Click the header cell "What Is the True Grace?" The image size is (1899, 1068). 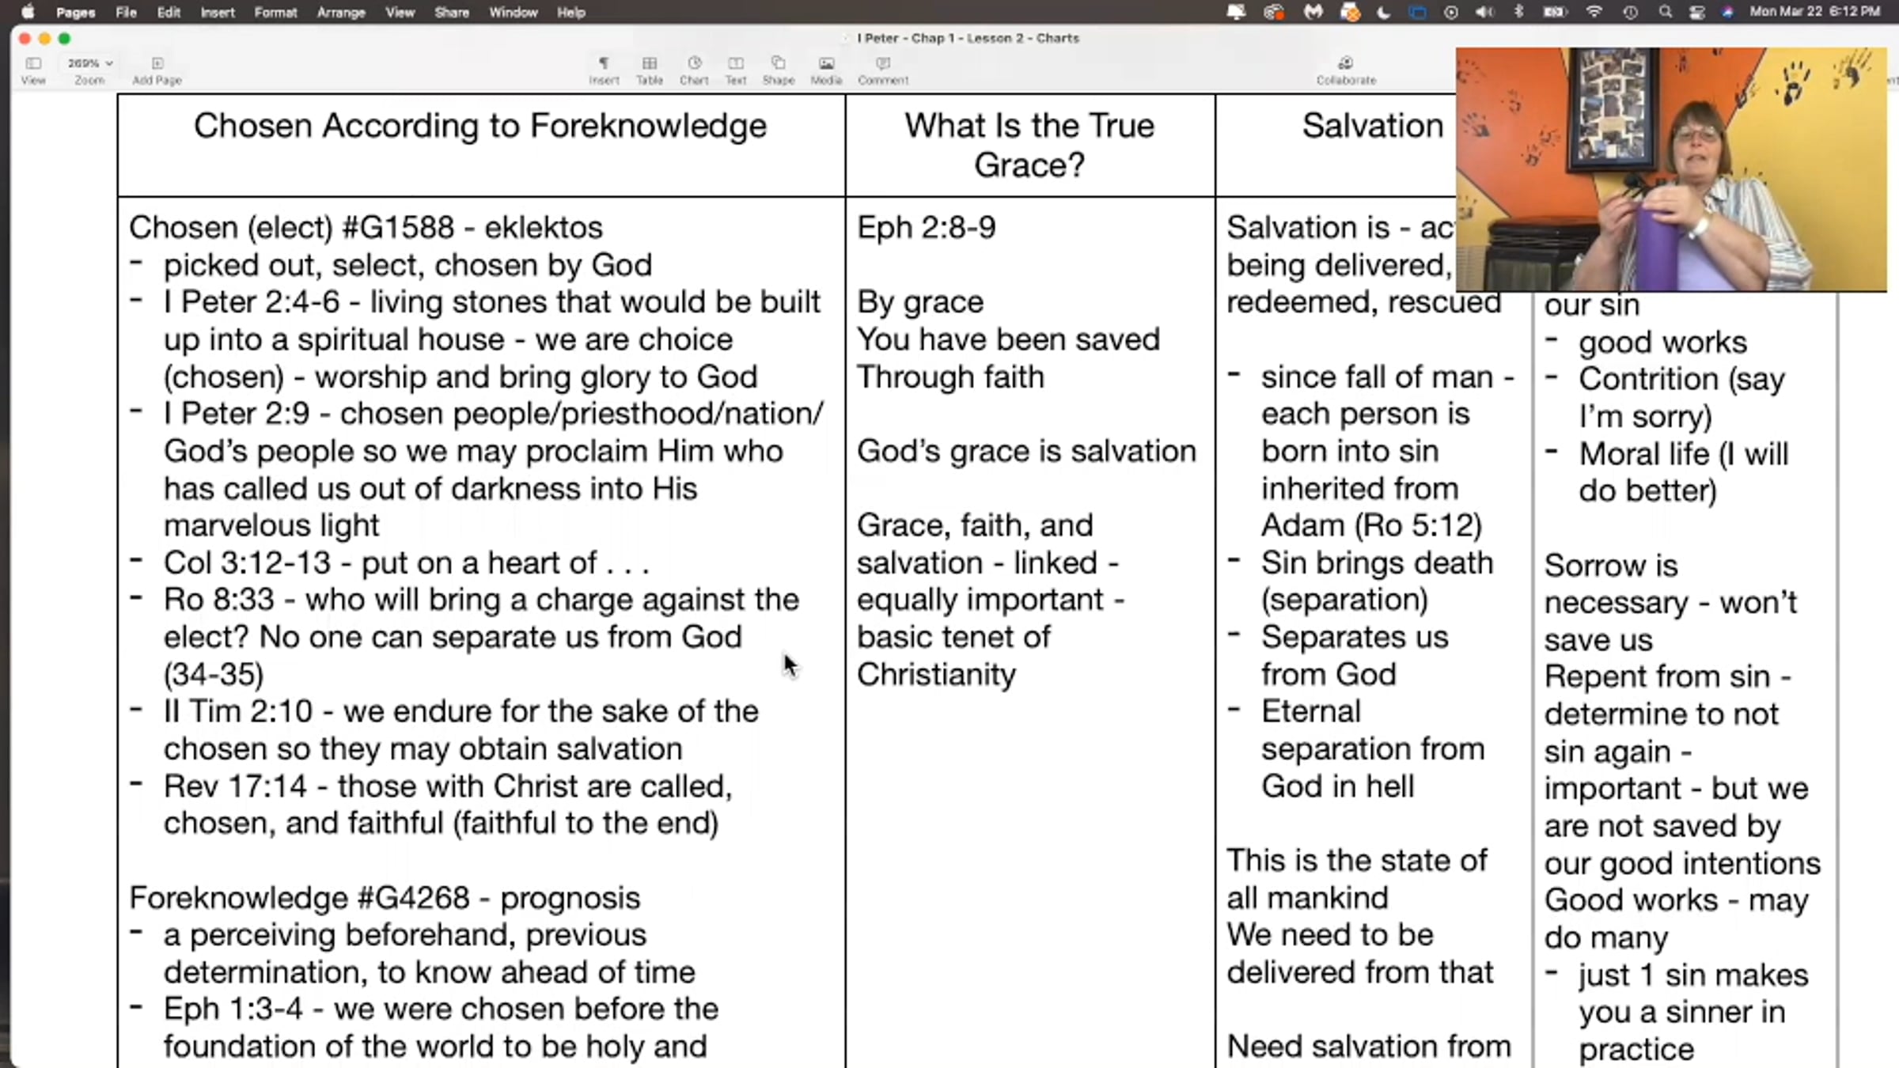[x=1029, y=146]
